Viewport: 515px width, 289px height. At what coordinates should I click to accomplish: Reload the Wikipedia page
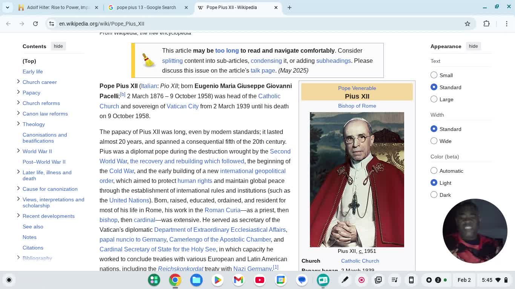click(35, 23)
